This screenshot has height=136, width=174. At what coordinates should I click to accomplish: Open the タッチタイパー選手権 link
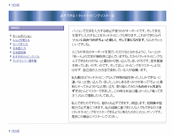coord(24,61)
